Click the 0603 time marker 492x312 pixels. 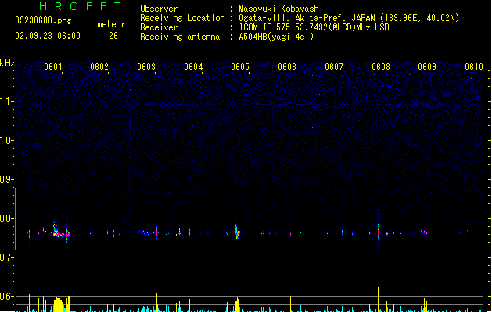[x=146, y=67]
